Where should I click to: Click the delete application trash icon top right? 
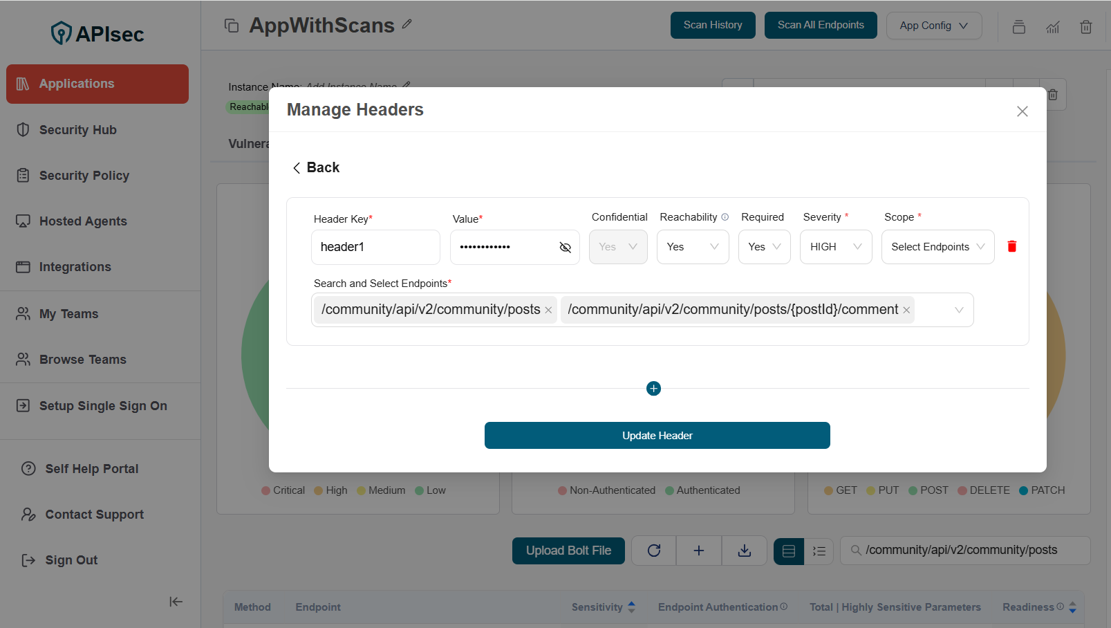point(1085,27)
